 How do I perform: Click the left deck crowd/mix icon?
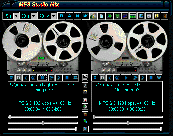tap(75, 78)
